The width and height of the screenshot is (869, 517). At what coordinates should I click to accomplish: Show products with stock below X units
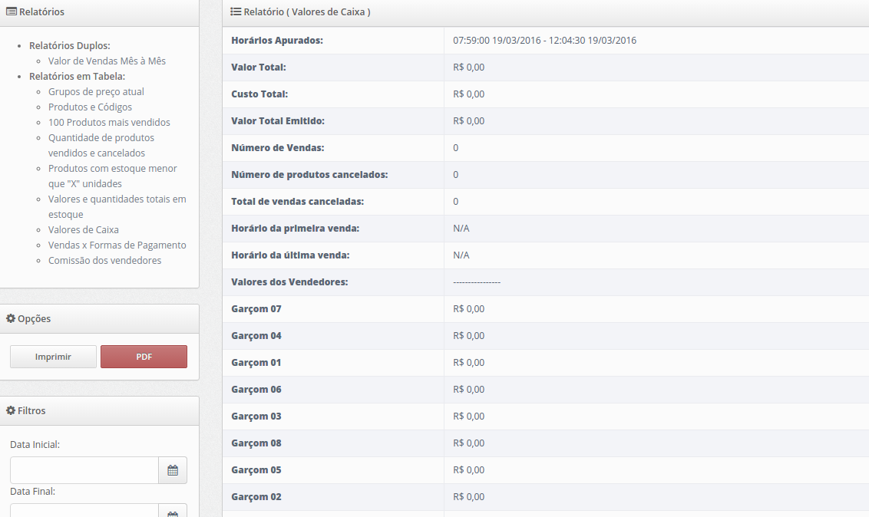pos(112,176)
